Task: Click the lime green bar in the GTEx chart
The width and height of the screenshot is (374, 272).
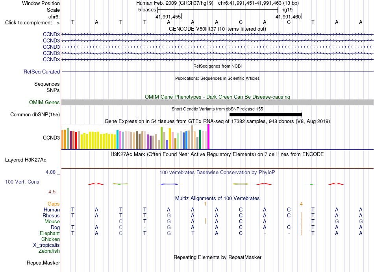Action: (x=161, y=138)
